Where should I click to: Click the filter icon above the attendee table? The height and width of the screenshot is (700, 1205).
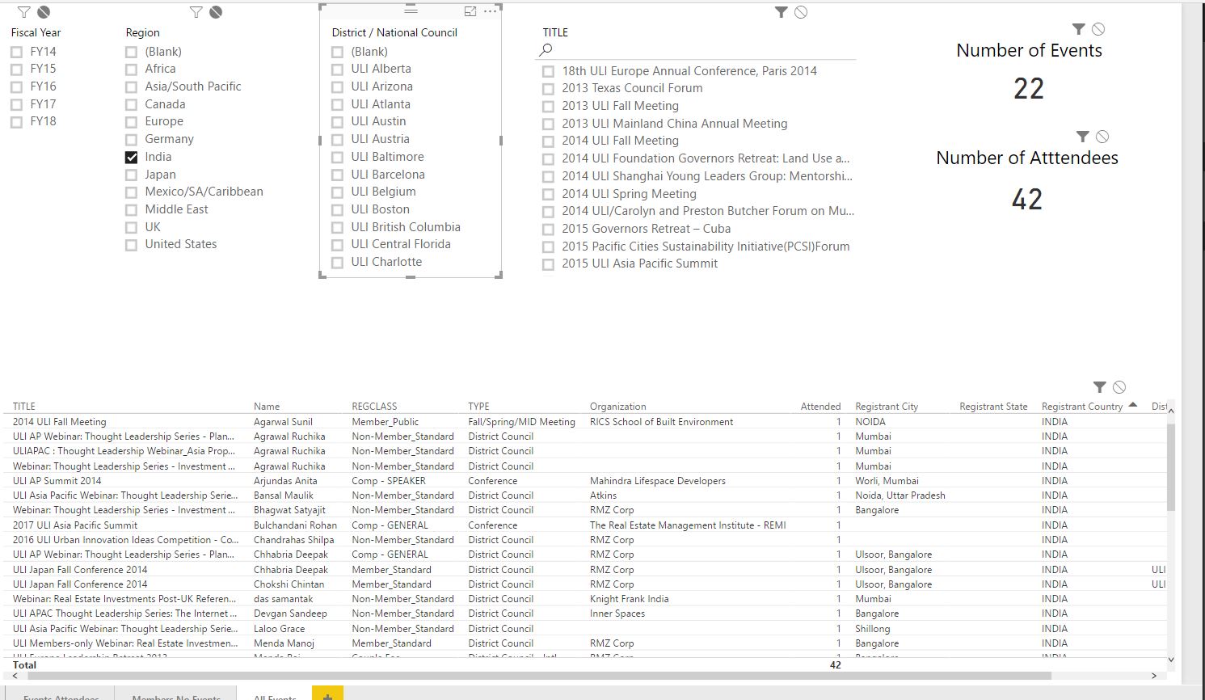[x=1099, y=387]
